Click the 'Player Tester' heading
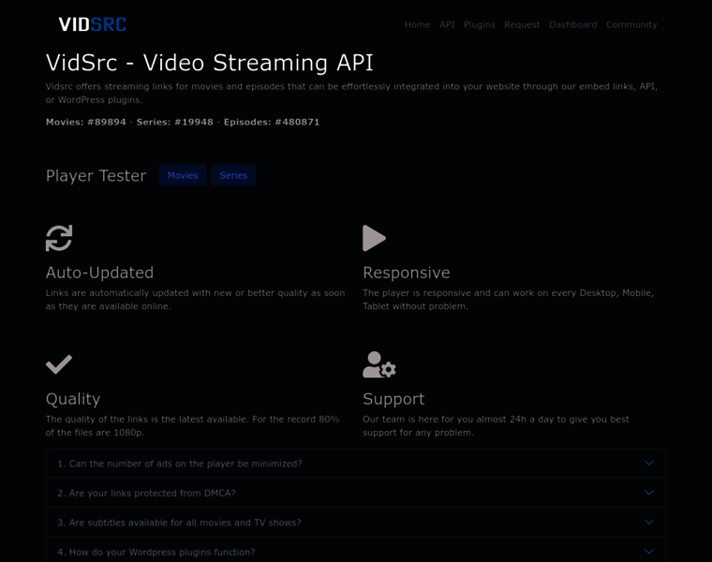712x562 pixels. pyautogui.click(x=96, y=176)
